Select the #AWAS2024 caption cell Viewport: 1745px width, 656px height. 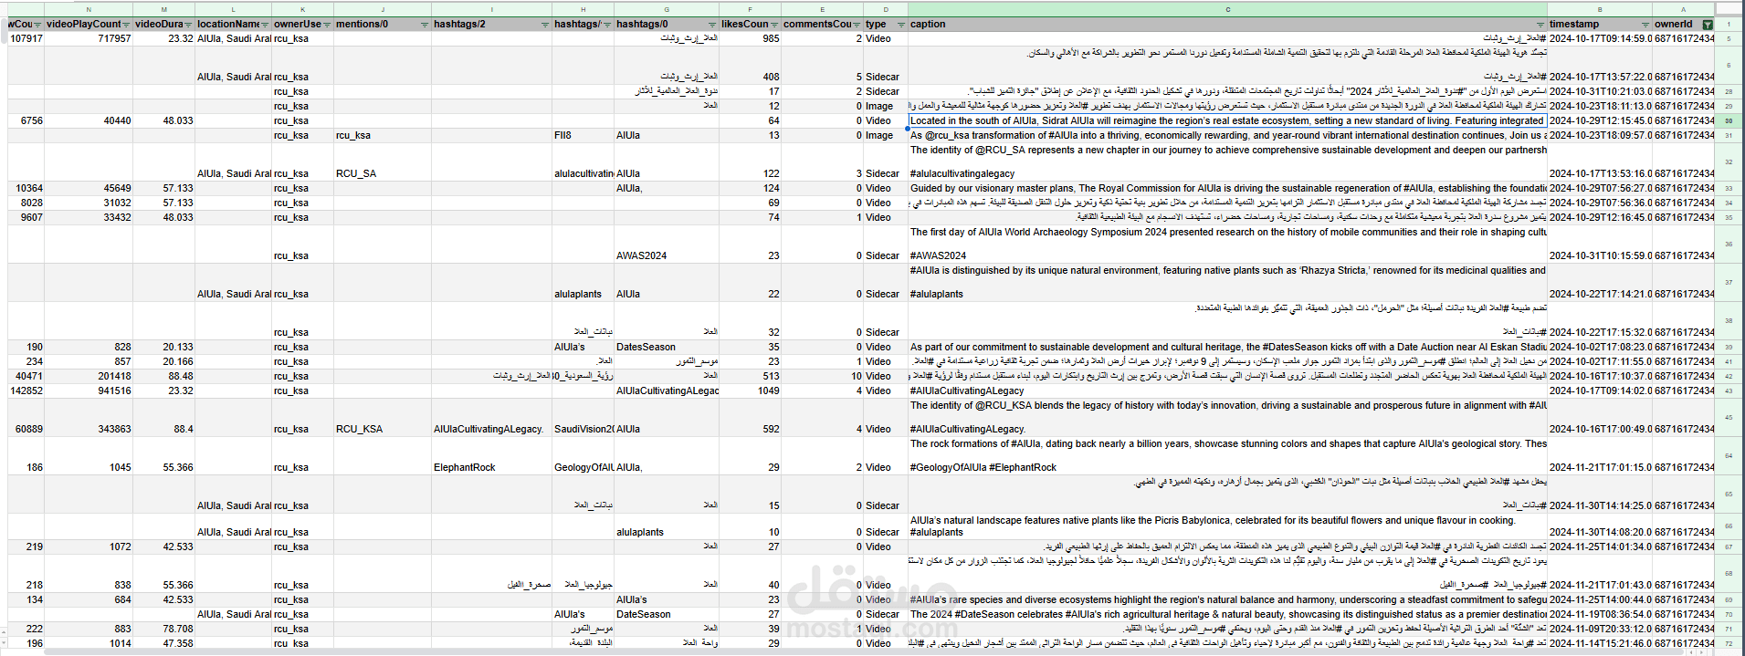point(1227,244)
